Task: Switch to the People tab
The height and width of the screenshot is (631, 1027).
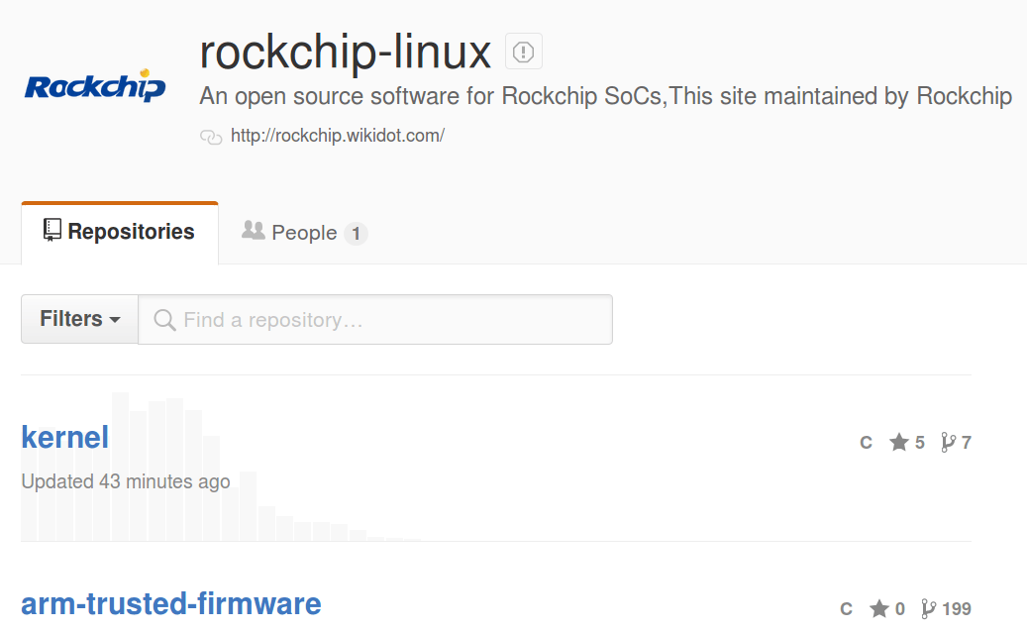Action: [x=304, y=233]
